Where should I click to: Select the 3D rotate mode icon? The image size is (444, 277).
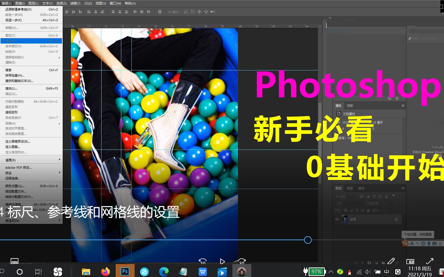point(186,12)
